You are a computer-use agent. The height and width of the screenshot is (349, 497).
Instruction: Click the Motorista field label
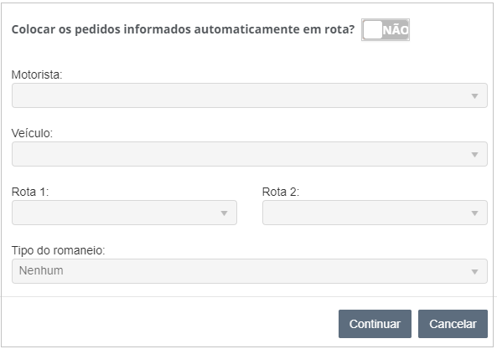[37, 75]
